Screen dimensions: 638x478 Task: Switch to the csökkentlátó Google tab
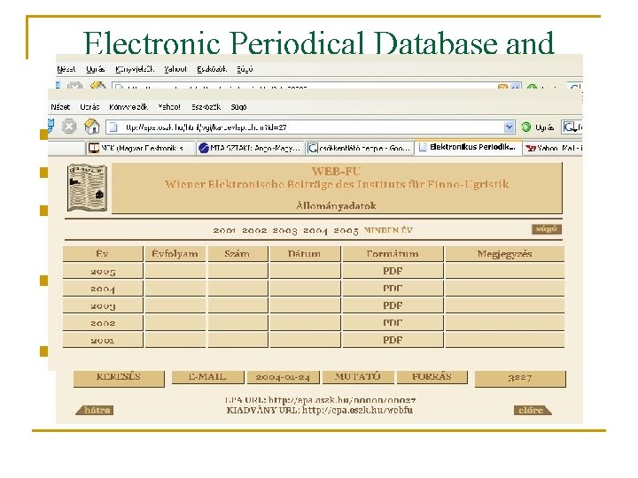pyautogui.click(x=359, y=148)
